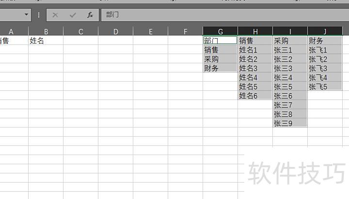Select cell 姓名5
This screenshot has width=349, height=199.
click(255, 86)
